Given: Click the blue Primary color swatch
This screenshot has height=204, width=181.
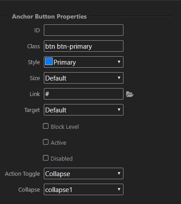Looking at the screenshot, I should (49, 62).
